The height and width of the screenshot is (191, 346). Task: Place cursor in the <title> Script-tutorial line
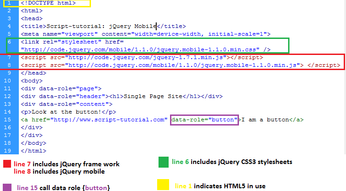103,27
